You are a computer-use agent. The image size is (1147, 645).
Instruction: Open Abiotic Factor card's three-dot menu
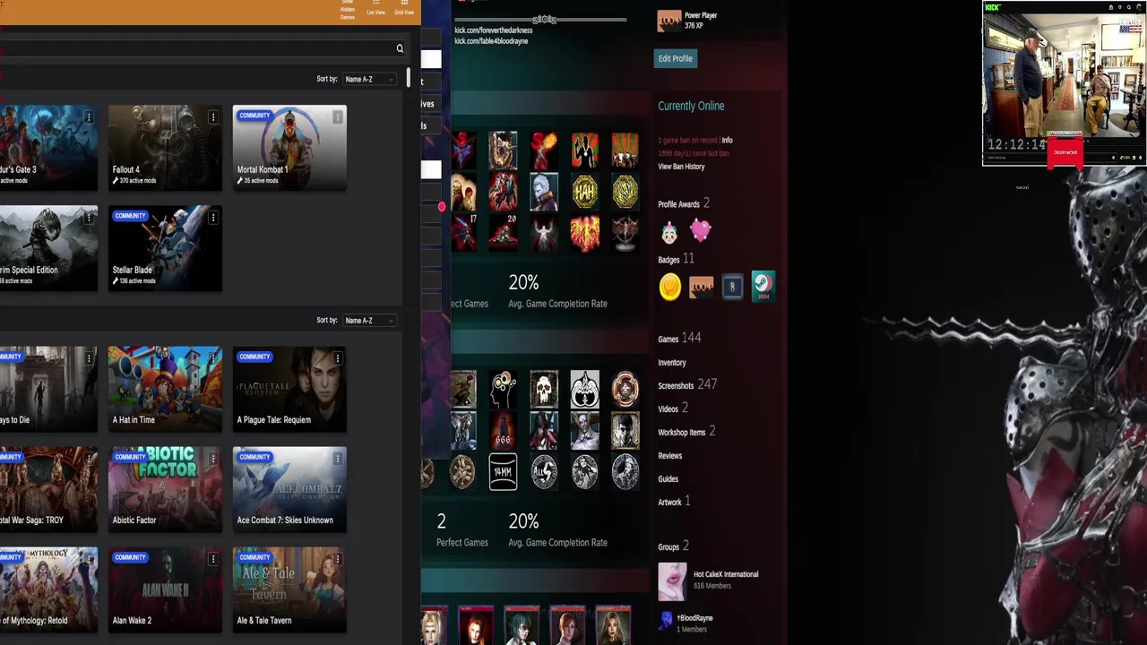[212, 459]
